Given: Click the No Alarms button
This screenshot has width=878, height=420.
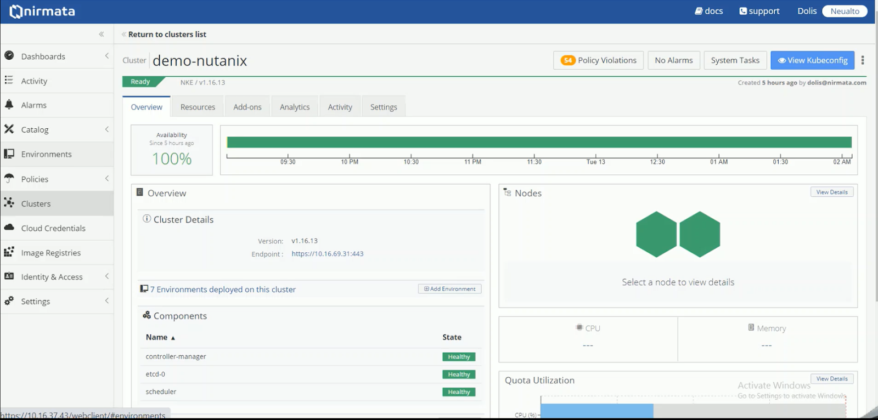Looking at the screenshot, I should [674, 60].
